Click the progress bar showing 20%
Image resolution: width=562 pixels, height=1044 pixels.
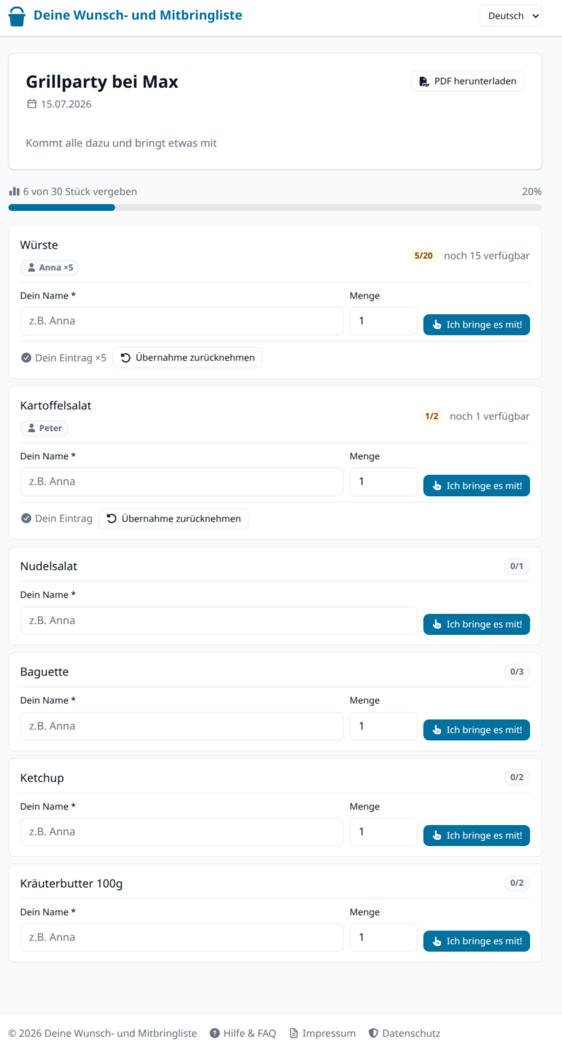click(x=275, y=208)
